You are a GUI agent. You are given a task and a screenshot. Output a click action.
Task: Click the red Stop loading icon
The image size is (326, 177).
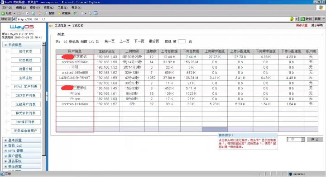click(28, 13)
